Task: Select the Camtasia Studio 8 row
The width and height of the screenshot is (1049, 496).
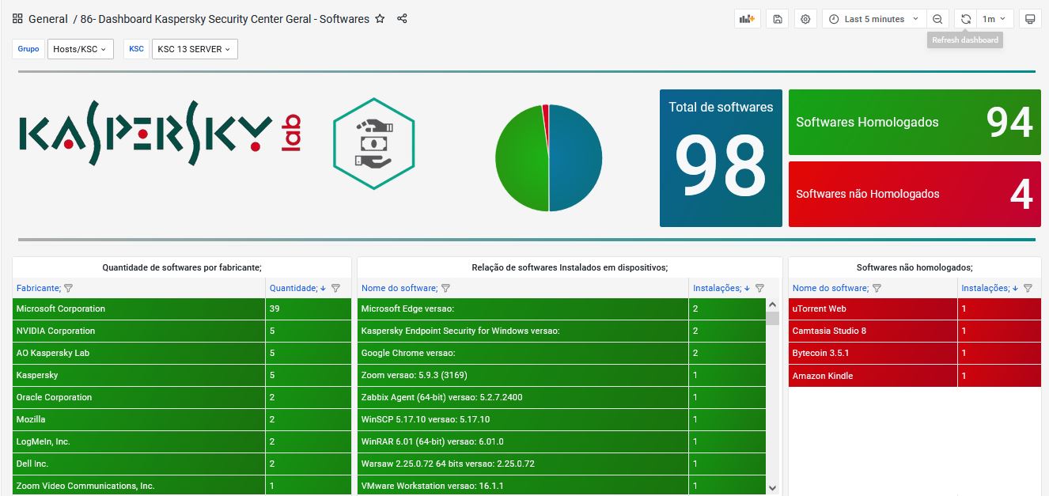Action: click(915, 331)
